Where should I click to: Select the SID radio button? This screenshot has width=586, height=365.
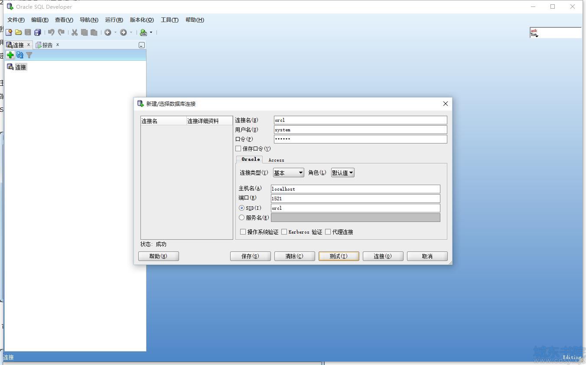point(241,208)
